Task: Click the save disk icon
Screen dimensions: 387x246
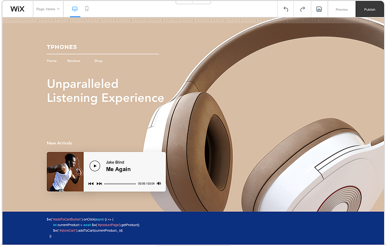Action: pos(319,9)
